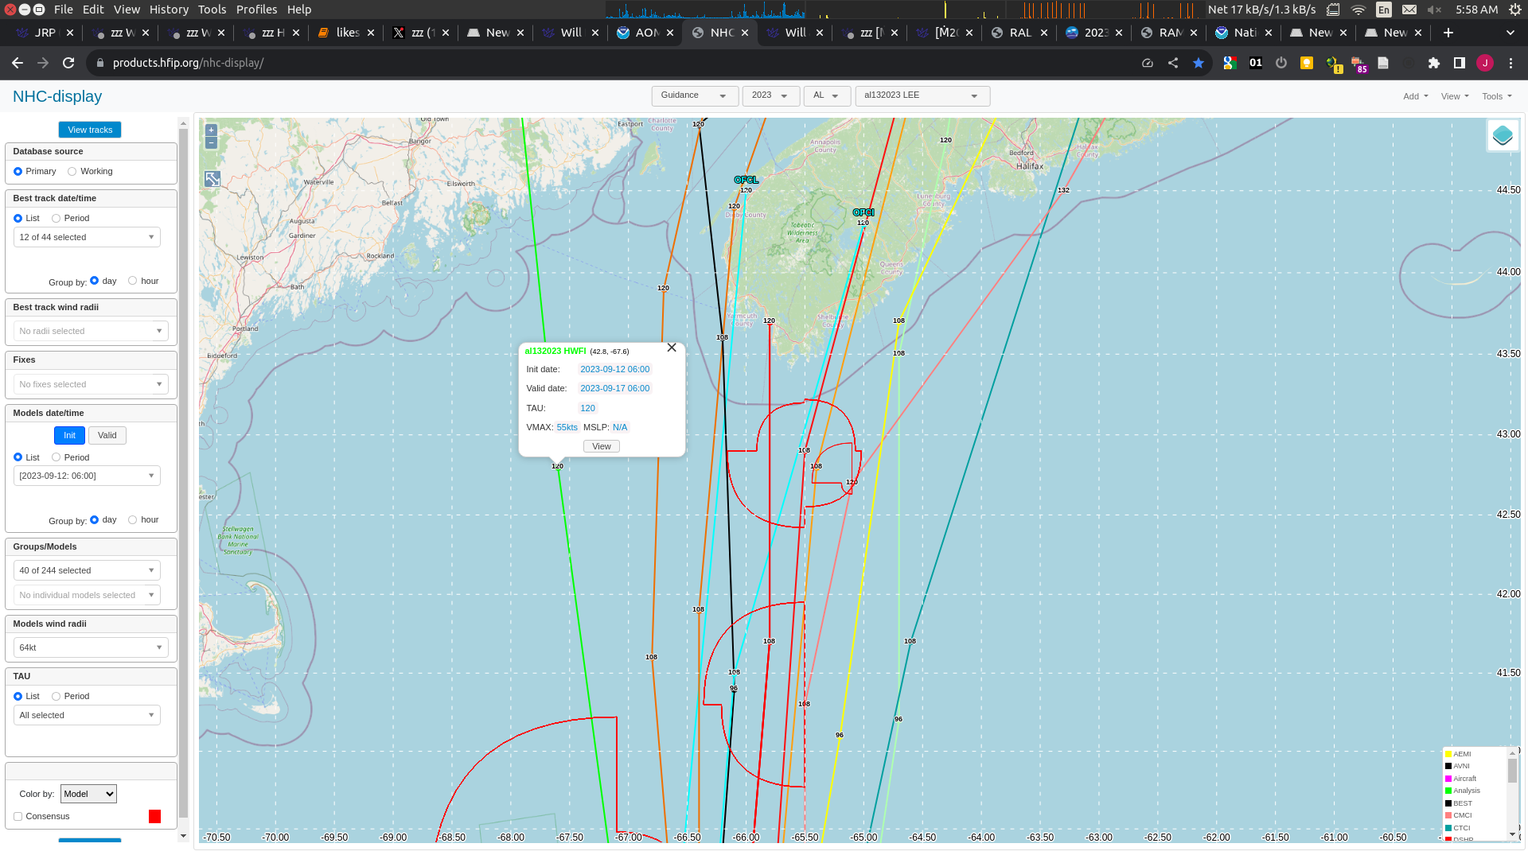Open the al132023 LEE storm dropdown
Viewport: 1528px width, 859px height.
point(922,95)
